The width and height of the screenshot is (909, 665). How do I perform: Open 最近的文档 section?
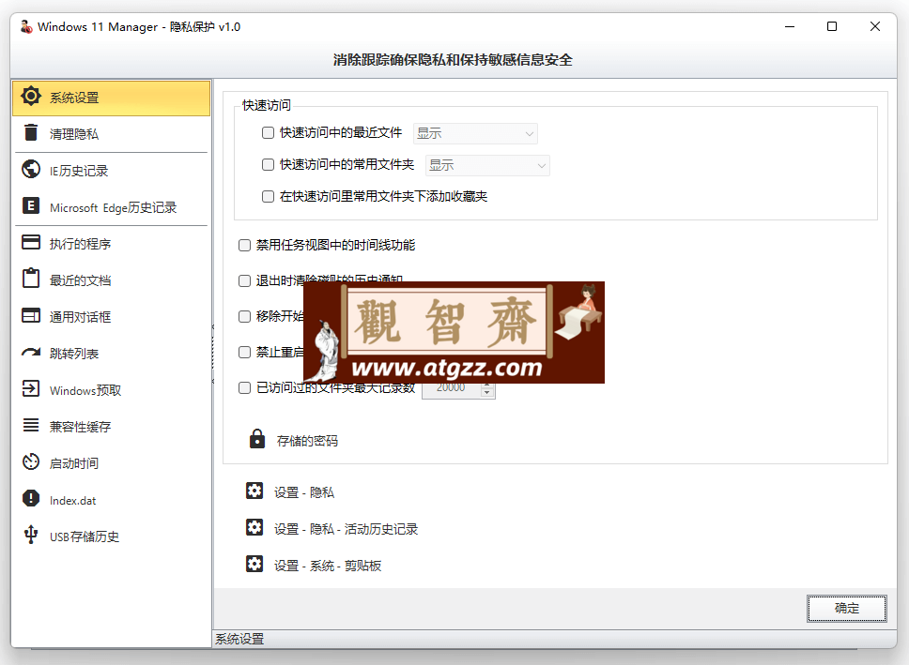pyautogui.click(x=112, y=280)
